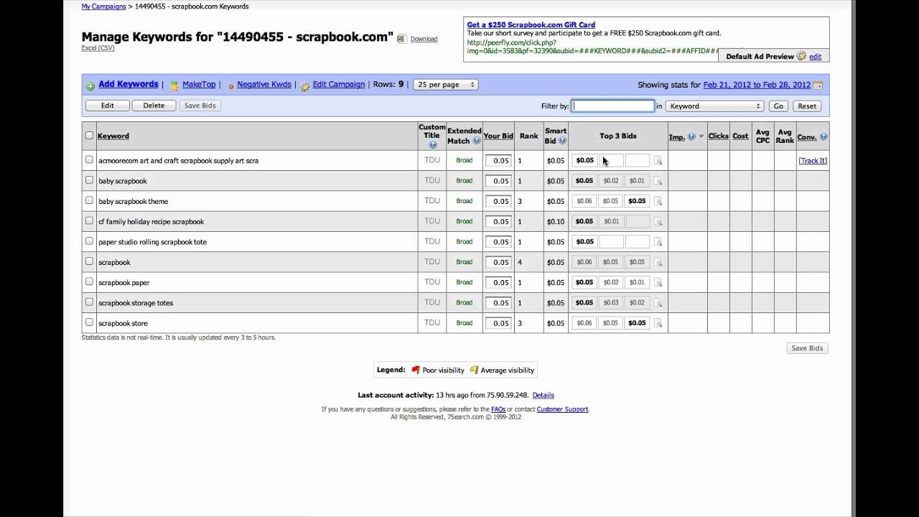
Task: Click the Edit button
Action: click(108, 106)
